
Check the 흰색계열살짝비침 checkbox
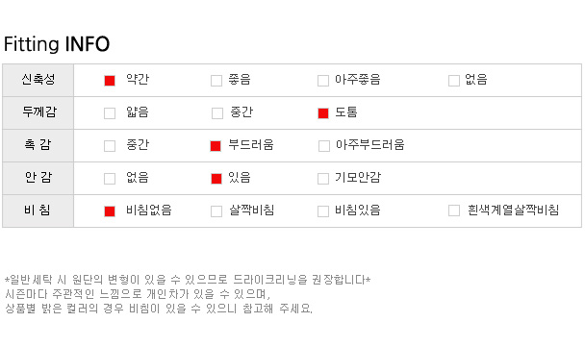click(x=454, y=211)
